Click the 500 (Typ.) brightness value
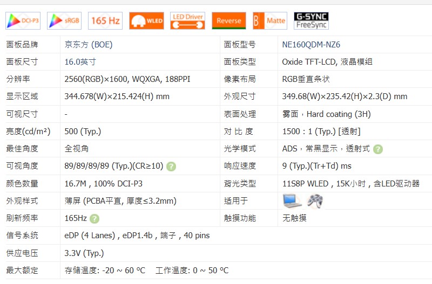 pyautogui.click(x=83, y=131)
